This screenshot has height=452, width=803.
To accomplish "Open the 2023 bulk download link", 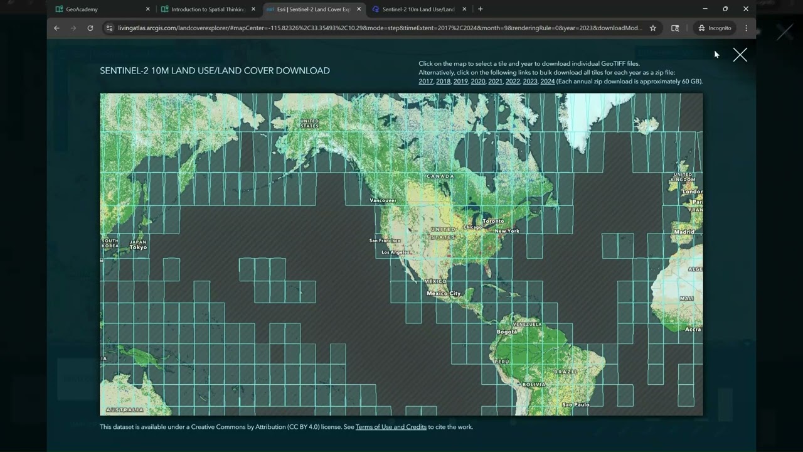I will (530, 82).
